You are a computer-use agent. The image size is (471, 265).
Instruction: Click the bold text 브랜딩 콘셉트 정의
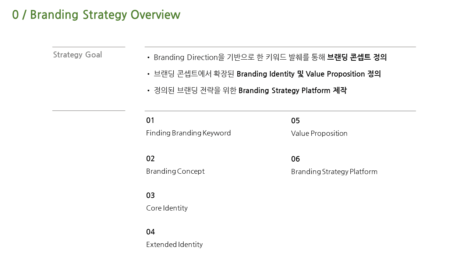pos(357,57)
